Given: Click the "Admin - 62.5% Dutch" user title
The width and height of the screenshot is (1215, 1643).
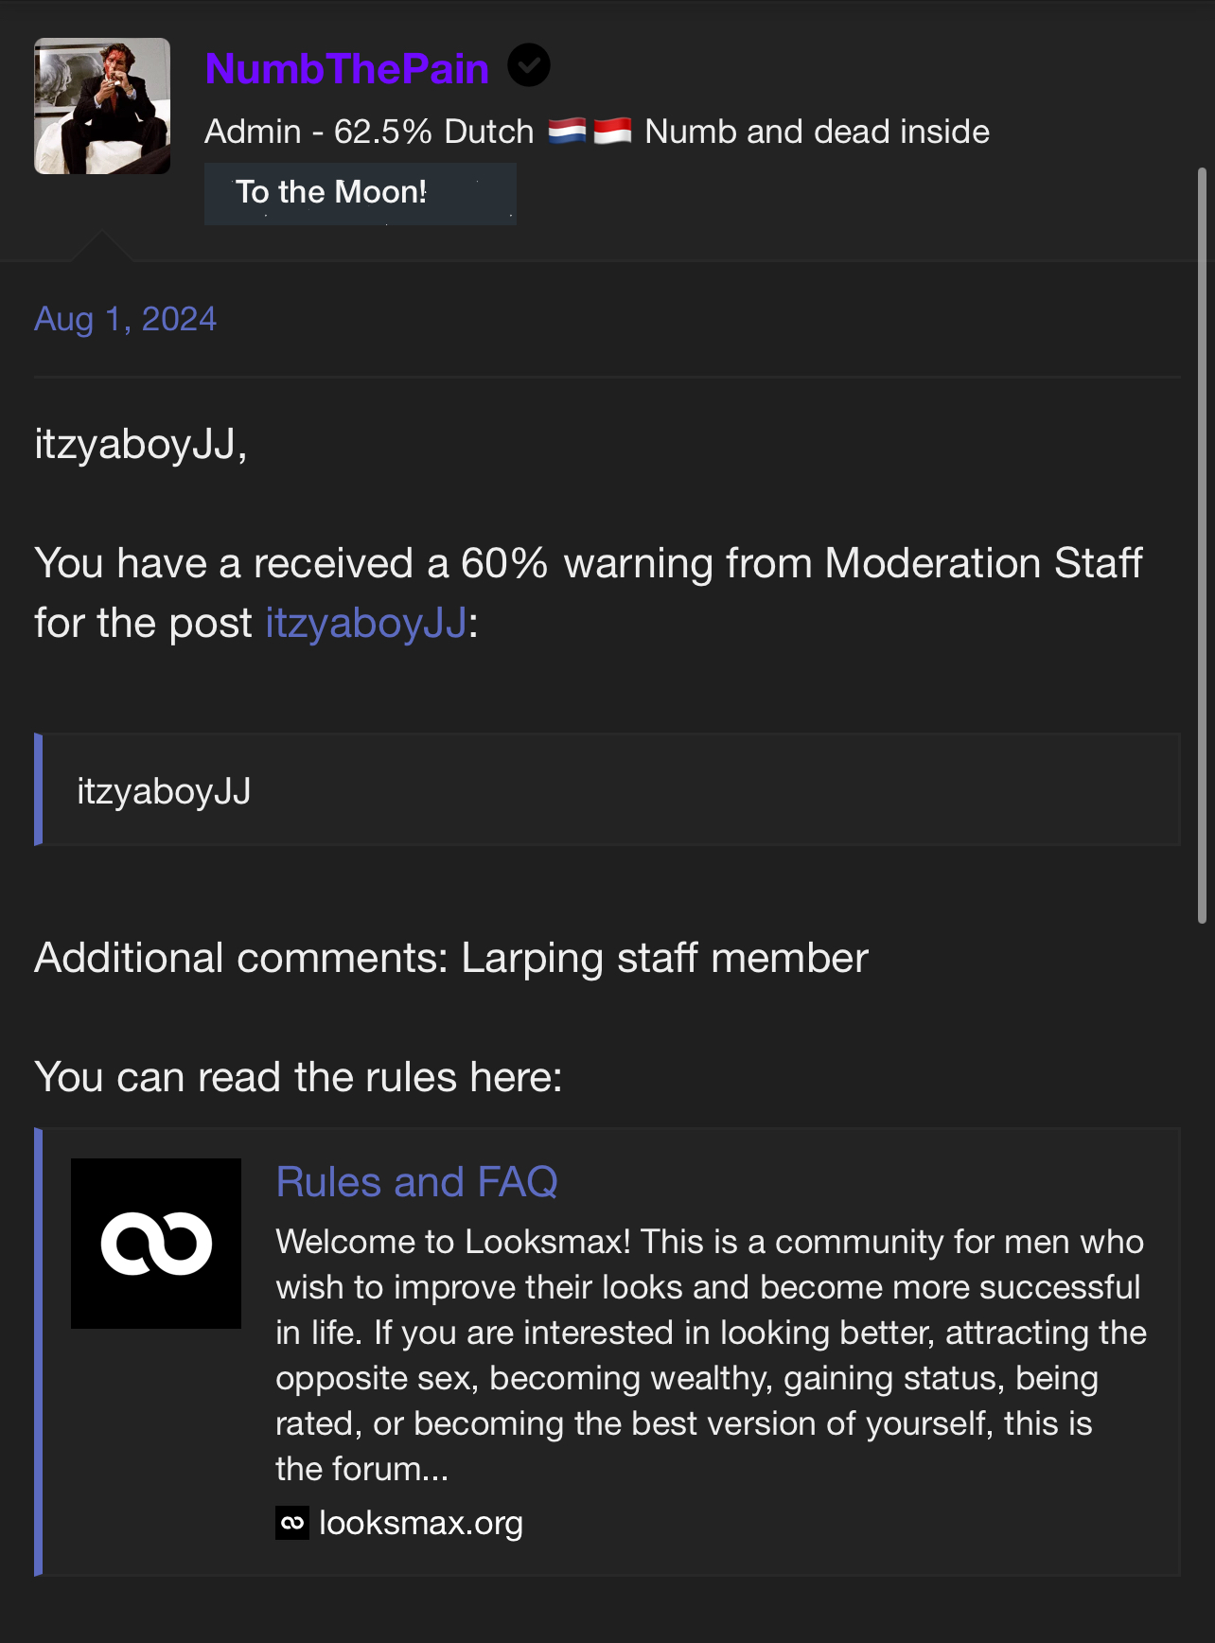Looking at the screenshot, I should click(x=369, y=132).
